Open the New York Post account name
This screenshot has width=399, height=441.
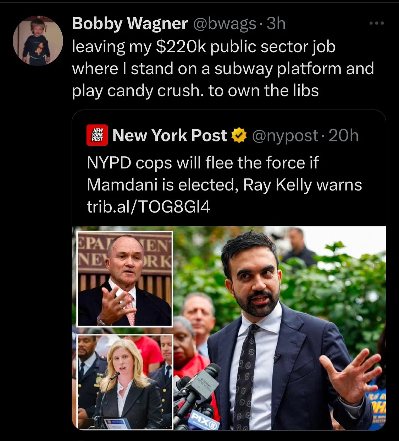[x=170, y=135]
